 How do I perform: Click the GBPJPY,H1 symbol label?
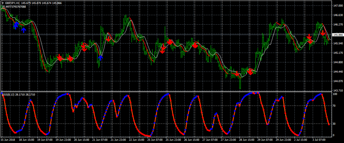tap(12, 3)
